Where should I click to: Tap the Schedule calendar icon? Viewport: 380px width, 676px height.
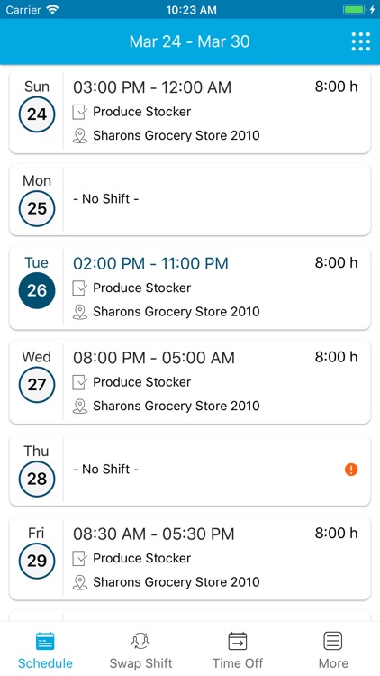point(45,641)
